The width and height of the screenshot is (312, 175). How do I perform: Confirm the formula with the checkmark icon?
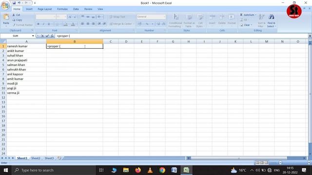(47, 36)
